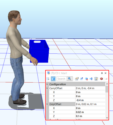Screen dimensions: 113x125
Task: Click the toolbar overflow arrow at the right end
Action: pyautogui.click(x=106, y=79)
